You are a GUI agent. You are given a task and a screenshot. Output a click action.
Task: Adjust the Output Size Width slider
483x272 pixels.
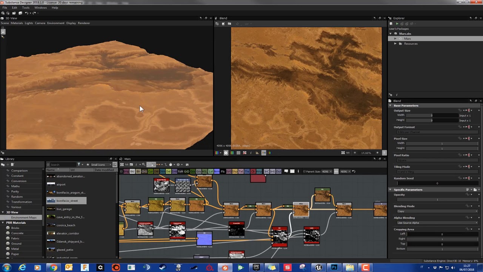coord(432,115)
